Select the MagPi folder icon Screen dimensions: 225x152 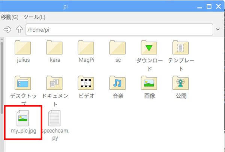[x=86, y=47]
